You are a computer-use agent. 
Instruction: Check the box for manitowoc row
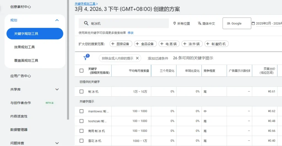point(82,111)
